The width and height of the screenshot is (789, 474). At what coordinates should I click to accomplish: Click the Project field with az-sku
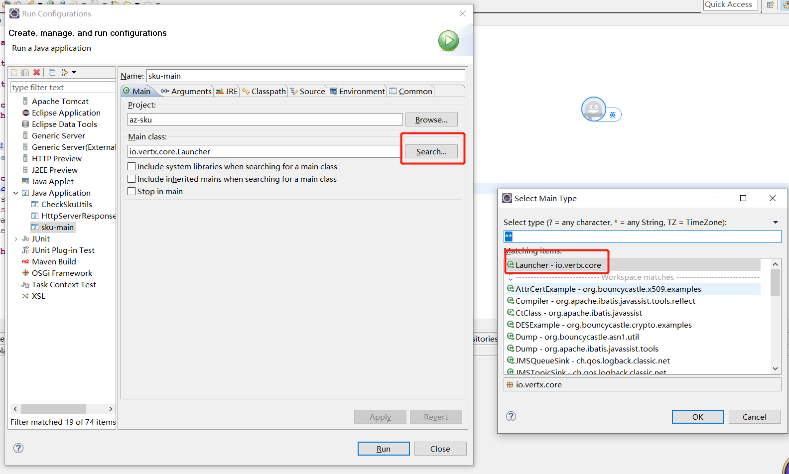(x=264, y=119)
